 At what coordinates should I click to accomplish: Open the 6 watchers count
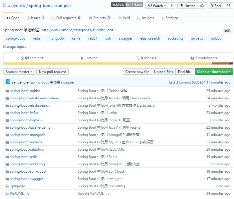(x=172, y=6)
